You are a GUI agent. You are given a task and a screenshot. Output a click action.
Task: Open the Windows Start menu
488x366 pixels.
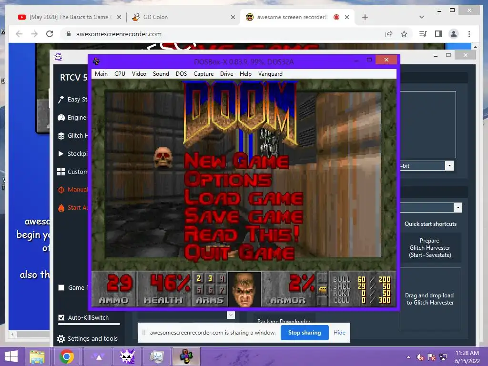[x=11, y=356]
